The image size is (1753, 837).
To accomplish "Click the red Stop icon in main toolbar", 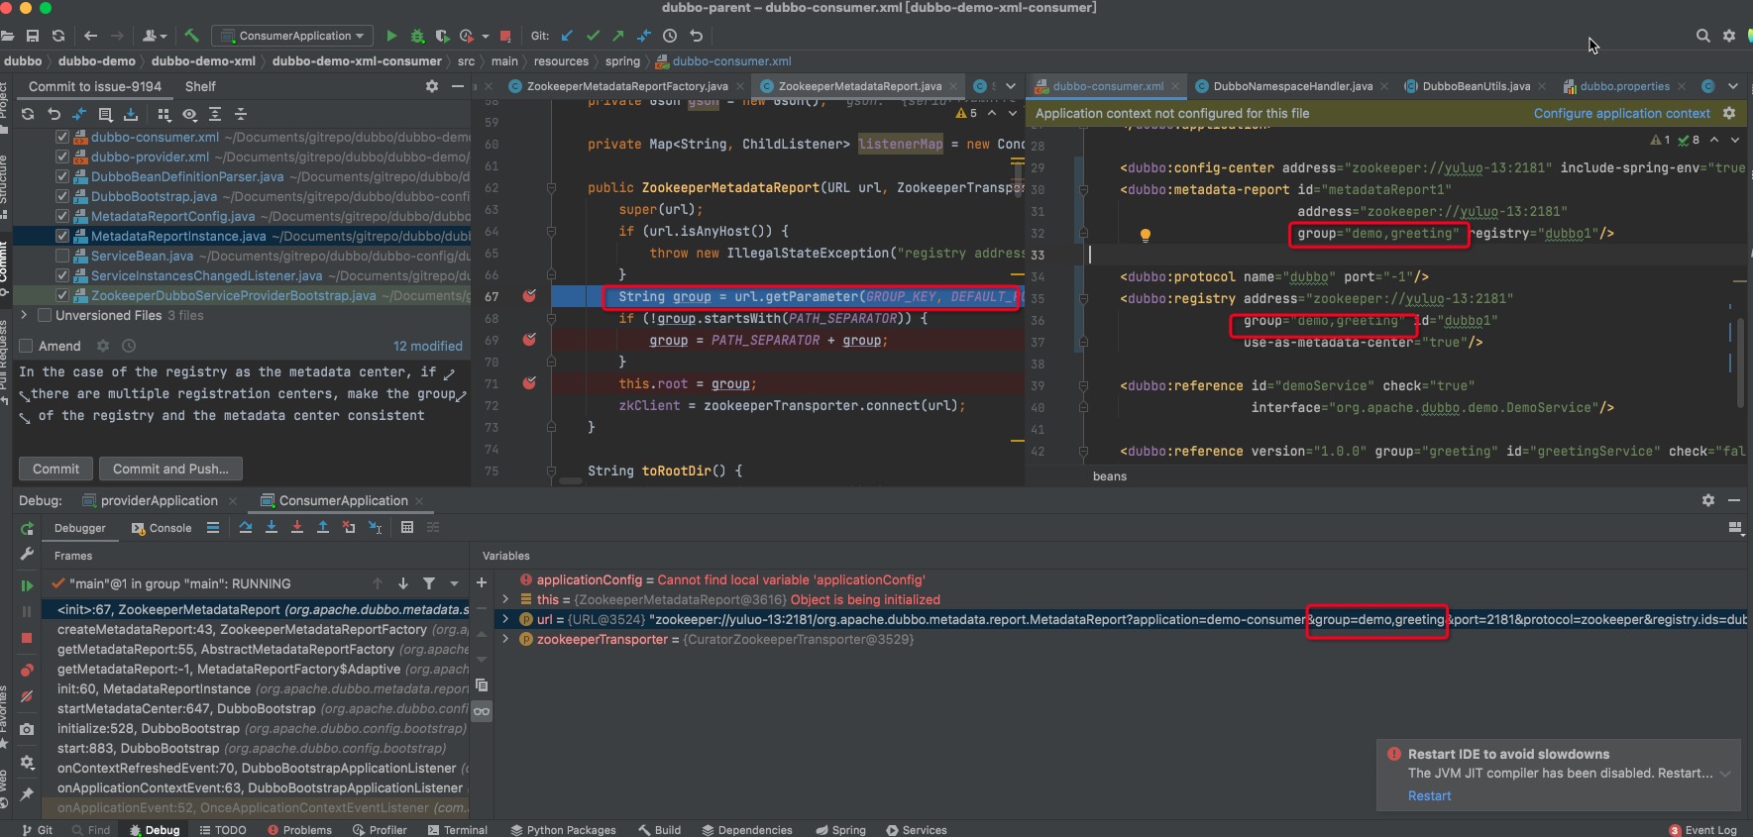I will [505, 36].
